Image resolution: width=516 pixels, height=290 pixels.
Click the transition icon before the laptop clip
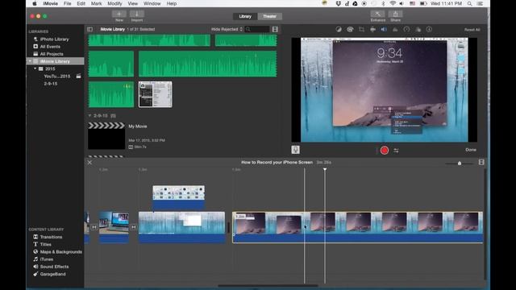[94, 227]
